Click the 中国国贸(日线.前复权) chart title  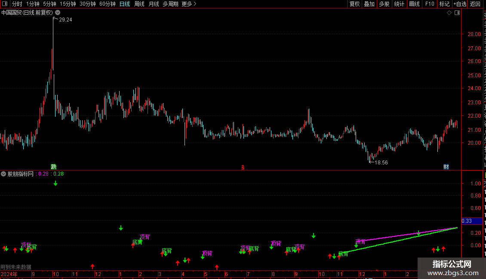click(x=27, y=13)
